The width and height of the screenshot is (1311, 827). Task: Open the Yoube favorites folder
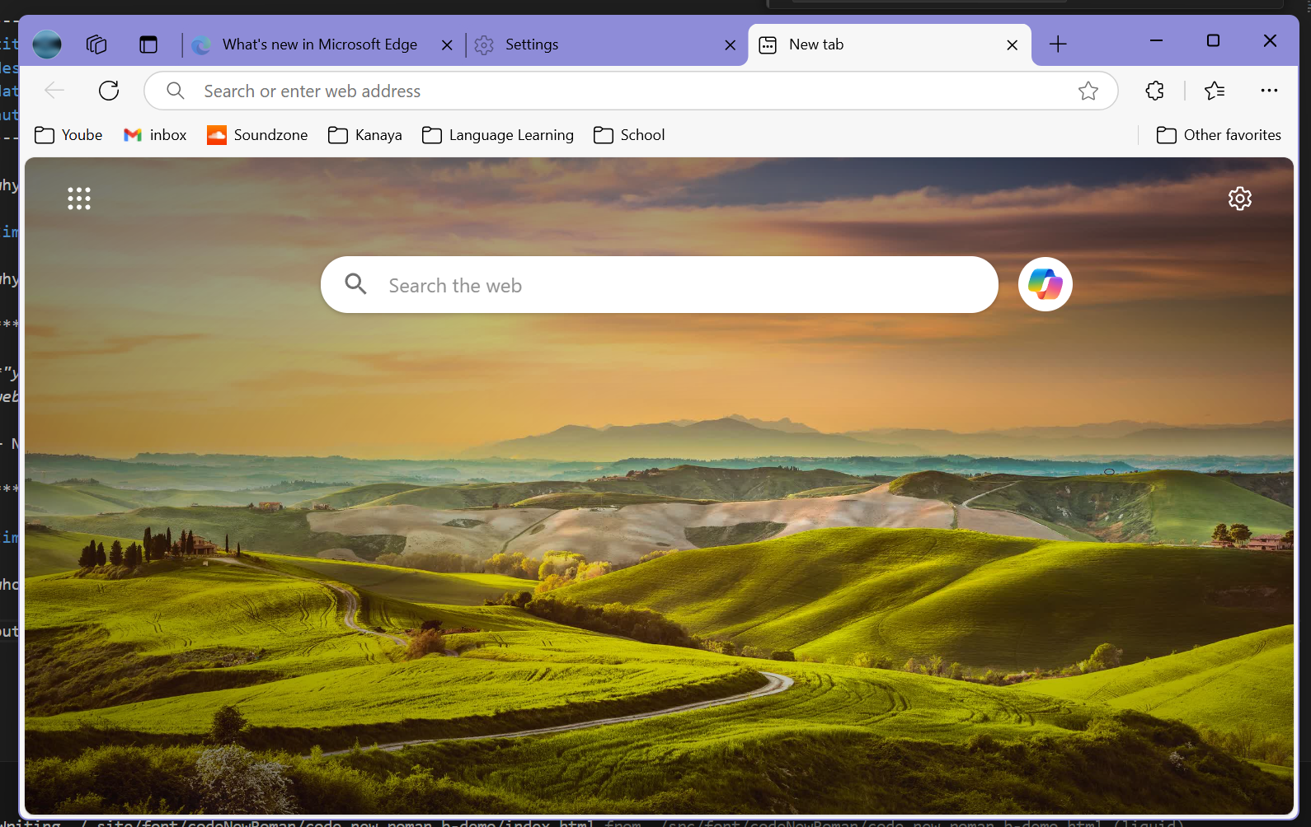click(x=69, y=135)
